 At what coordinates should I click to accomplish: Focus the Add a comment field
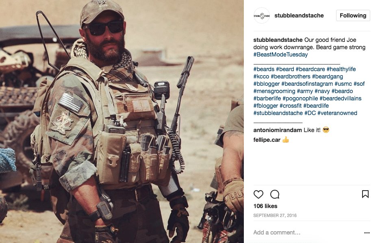308,232
